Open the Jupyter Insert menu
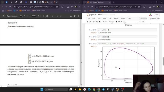164x92 pixels. pyautogui.click(x=105, y=18)
